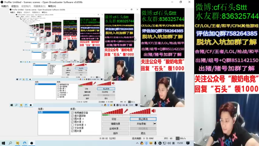Screen dimensions: 259x146
Task: Open network icon in system tray
Action: point(164,143)
